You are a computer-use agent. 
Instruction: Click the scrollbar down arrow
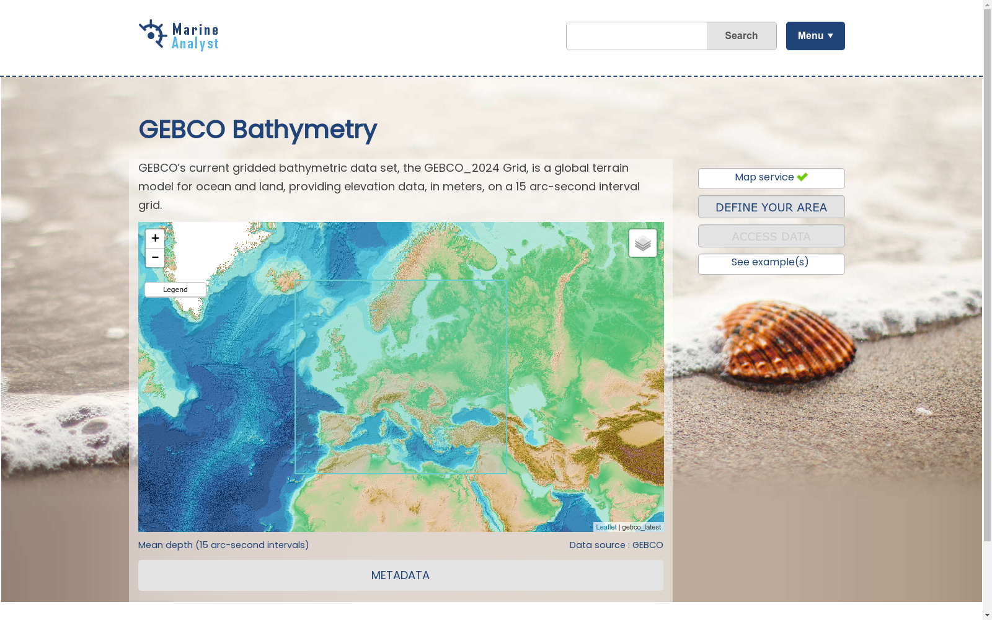[x=987, y=616]
